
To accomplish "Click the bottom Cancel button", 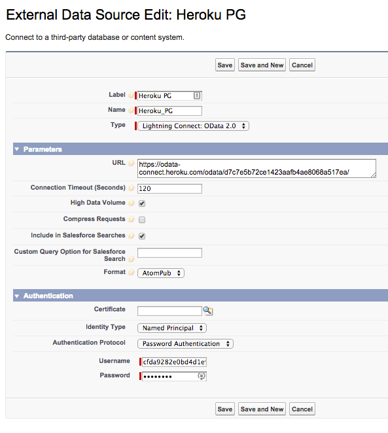I will pyautogui.click(x=302, y=409).
